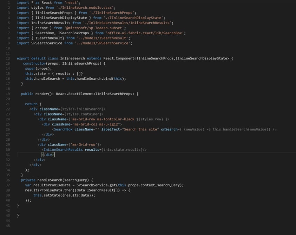Click ISearchBoxProps import on line 7
Viewport: 296px width, 235px height.
[73, 33]
